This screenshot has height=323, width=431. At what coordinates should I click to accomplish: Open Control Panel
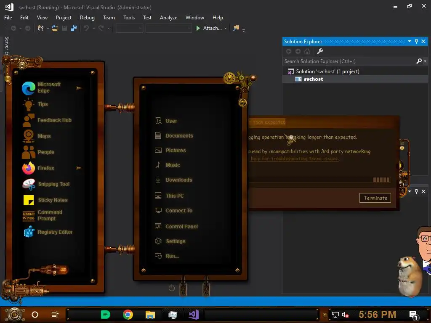pos(176,226)
